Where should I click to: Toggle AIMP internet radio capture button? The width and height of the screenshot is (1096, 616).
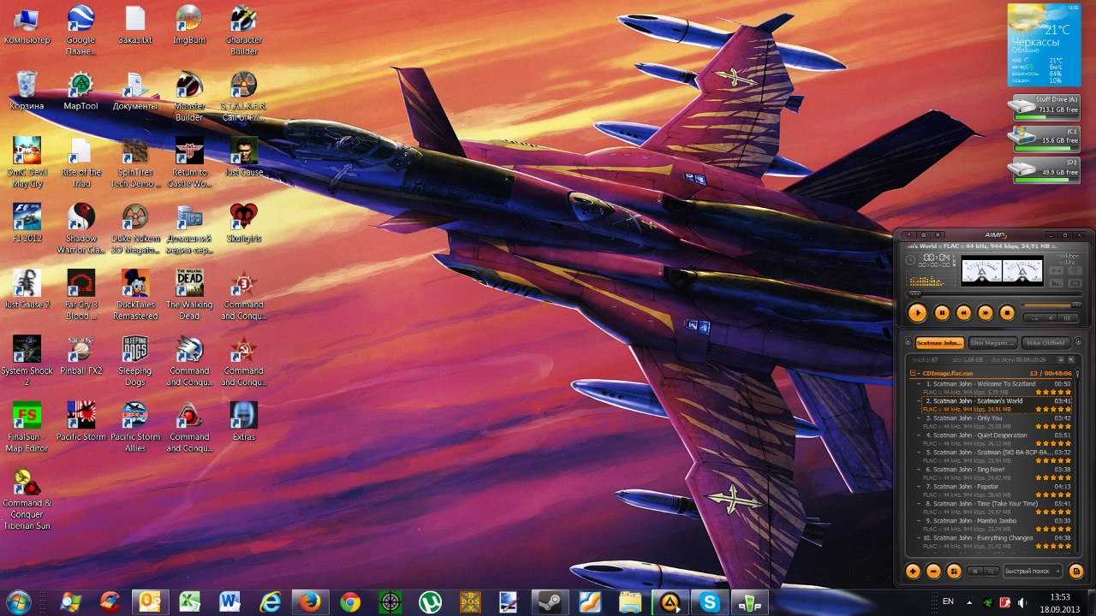(x=1075, y=269)
